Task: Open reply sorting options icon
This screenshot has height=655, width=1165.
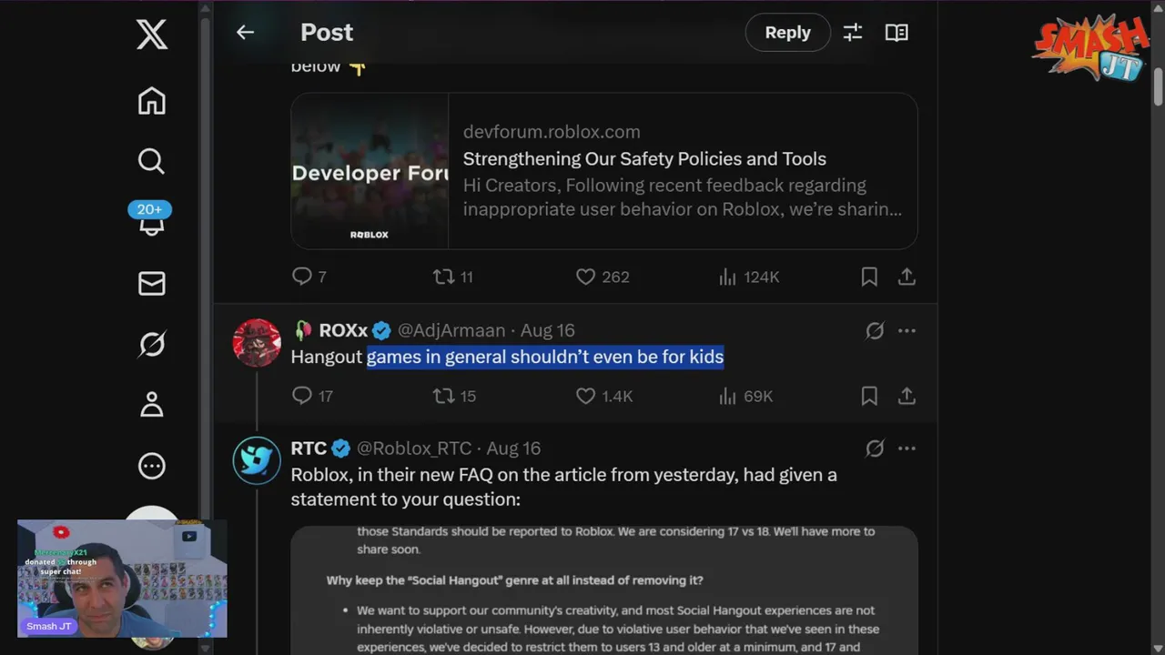Action: [853, 33]
